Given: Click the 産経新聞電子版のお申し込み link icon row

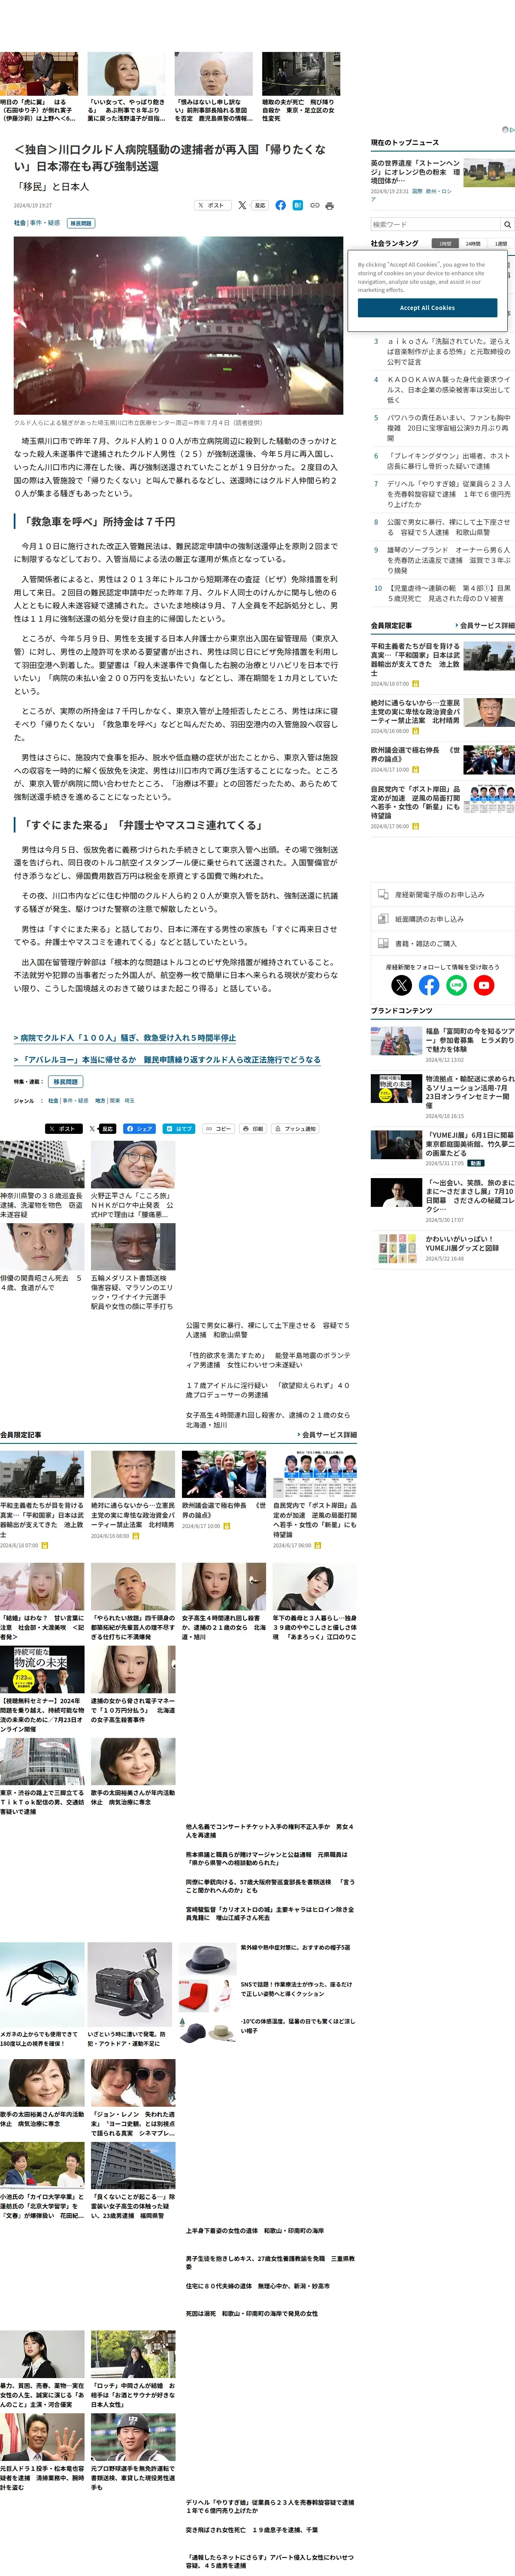Looking at the screenshot, I should (442, 894).
